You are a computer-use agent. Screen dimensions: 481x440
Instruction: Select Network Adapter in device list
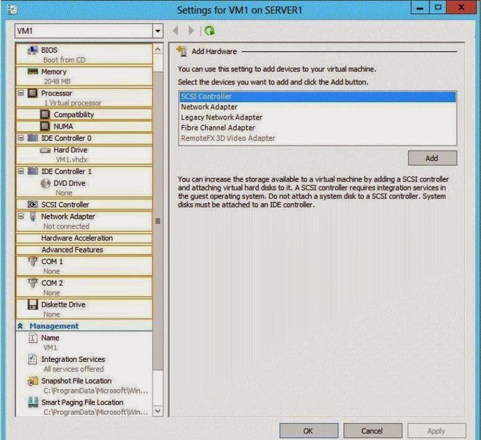pyautogui.click(x=318, y=107)
